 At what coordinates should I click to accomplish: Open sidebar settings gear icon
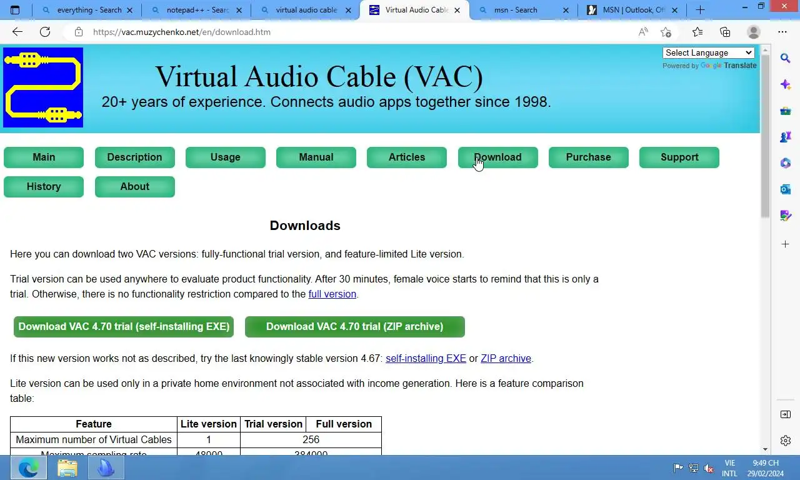(x=786, y=441)
